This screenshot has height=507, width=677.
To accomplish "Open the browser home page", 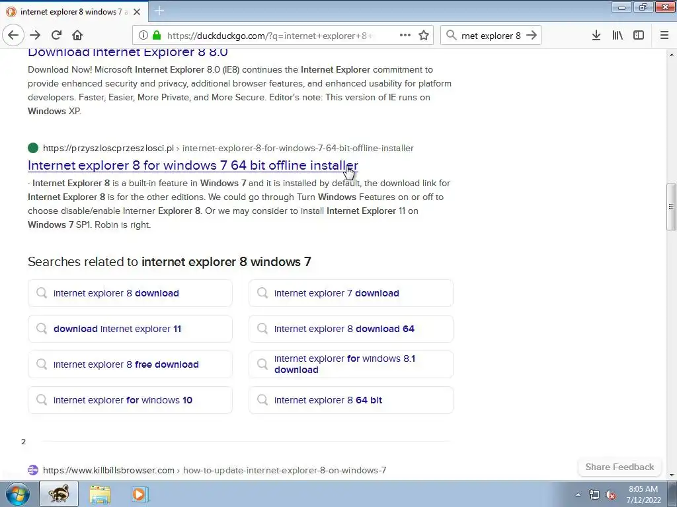I will (x=77, y=36).
